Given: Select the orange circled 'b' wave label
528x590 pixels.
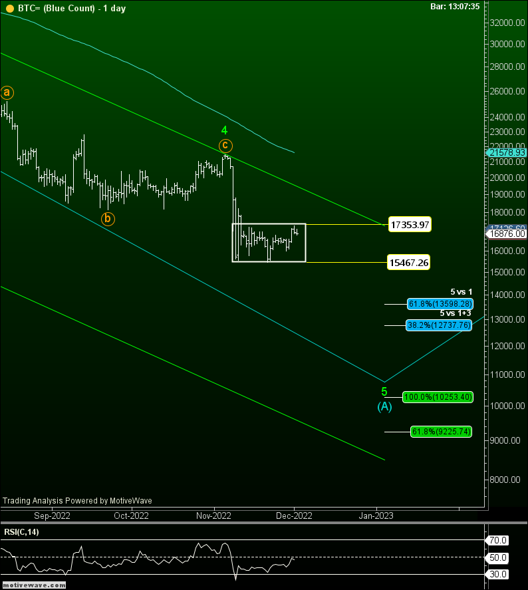Looking at the screenshot, I should tap(108, 219).
